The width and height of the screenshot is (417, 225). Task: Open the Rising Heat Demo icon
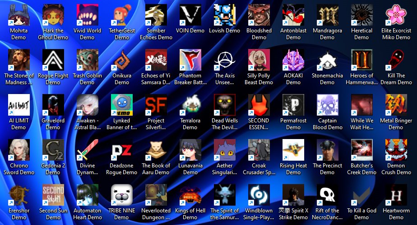click(293, 150)
